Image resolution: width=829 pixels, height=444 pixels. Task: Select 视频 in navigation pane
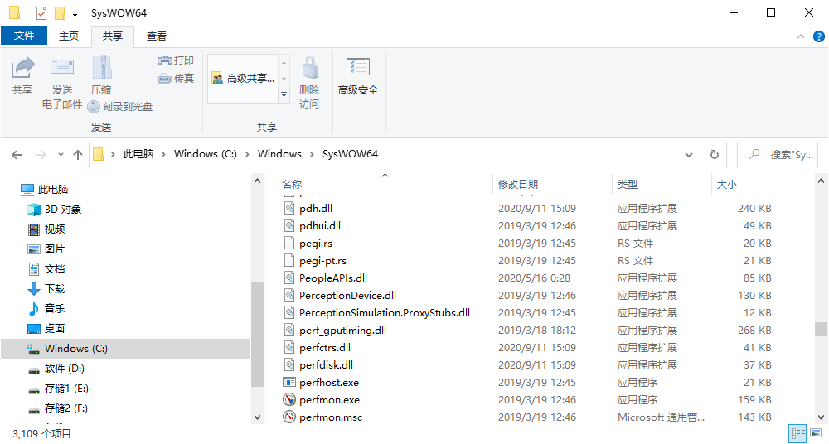click(46, 229)
